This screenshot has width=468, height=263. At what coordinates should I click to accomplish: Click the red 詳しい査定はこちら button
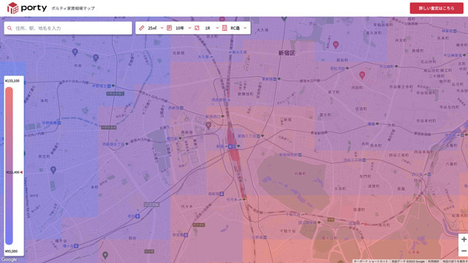pos(437,8)
